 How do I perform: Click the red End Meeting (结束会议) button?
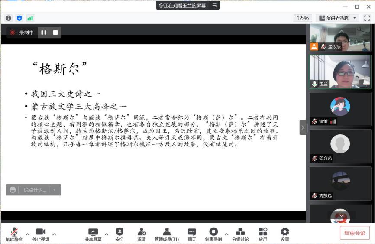355,233
